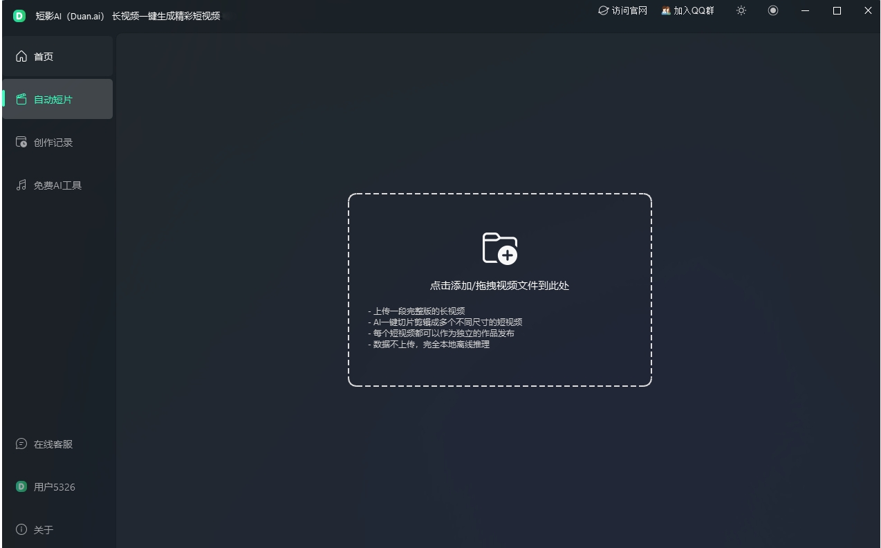881x548 pixels.
Task: Click the green Duan.ai app logo
Action: tap(19, 15)
